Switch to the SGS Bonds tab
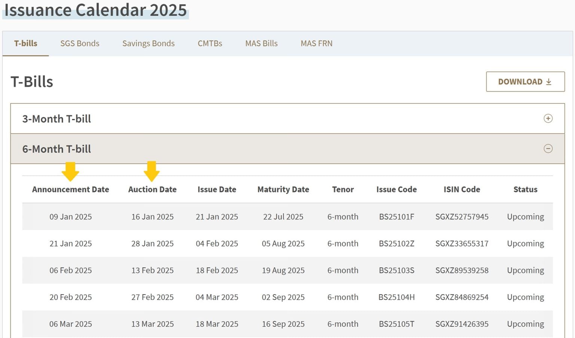 [x=80, y=43]
